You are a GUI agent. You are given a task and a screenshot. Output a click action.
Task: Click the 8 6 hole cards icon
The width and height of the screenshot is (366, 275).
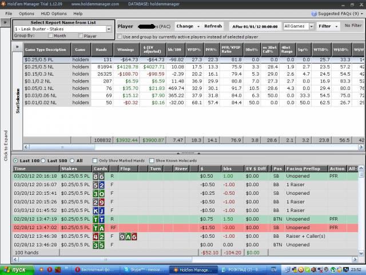(x=98, y=176)
